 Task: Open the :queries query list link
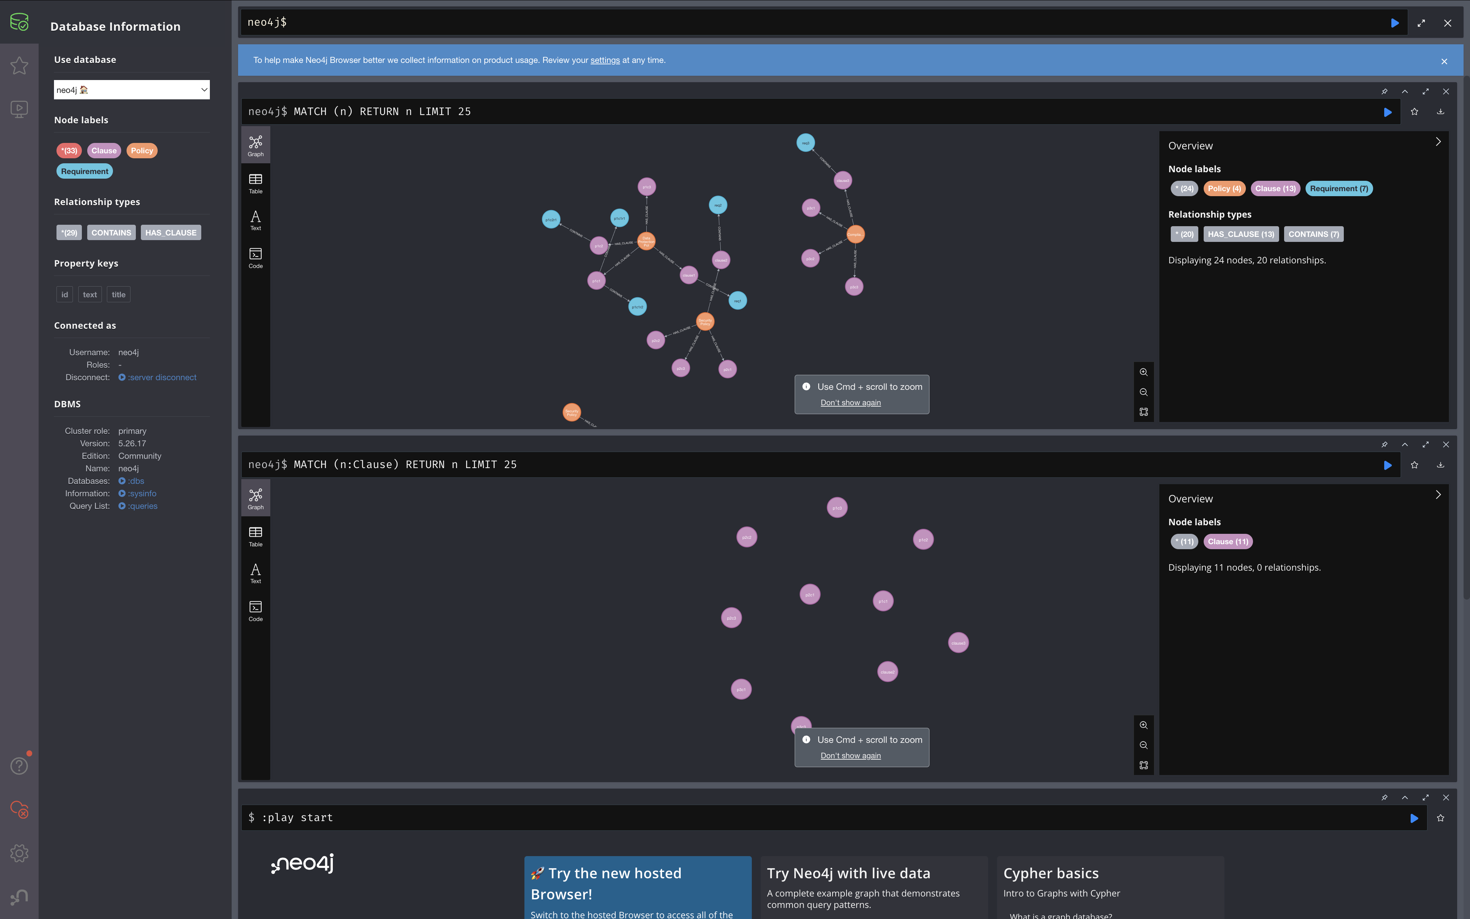(x=138, y=506)
